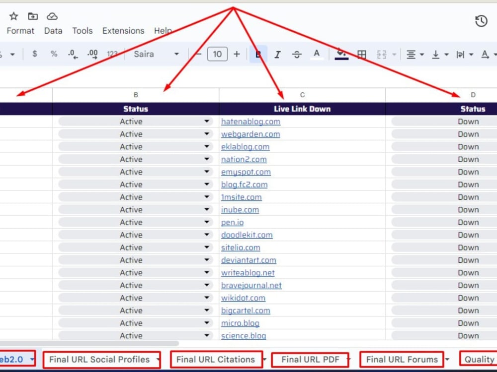This screenshot has height=372, width=497.
Task: Expand Active dropdown in writeablog.net row
Action: tap(207, 273)
